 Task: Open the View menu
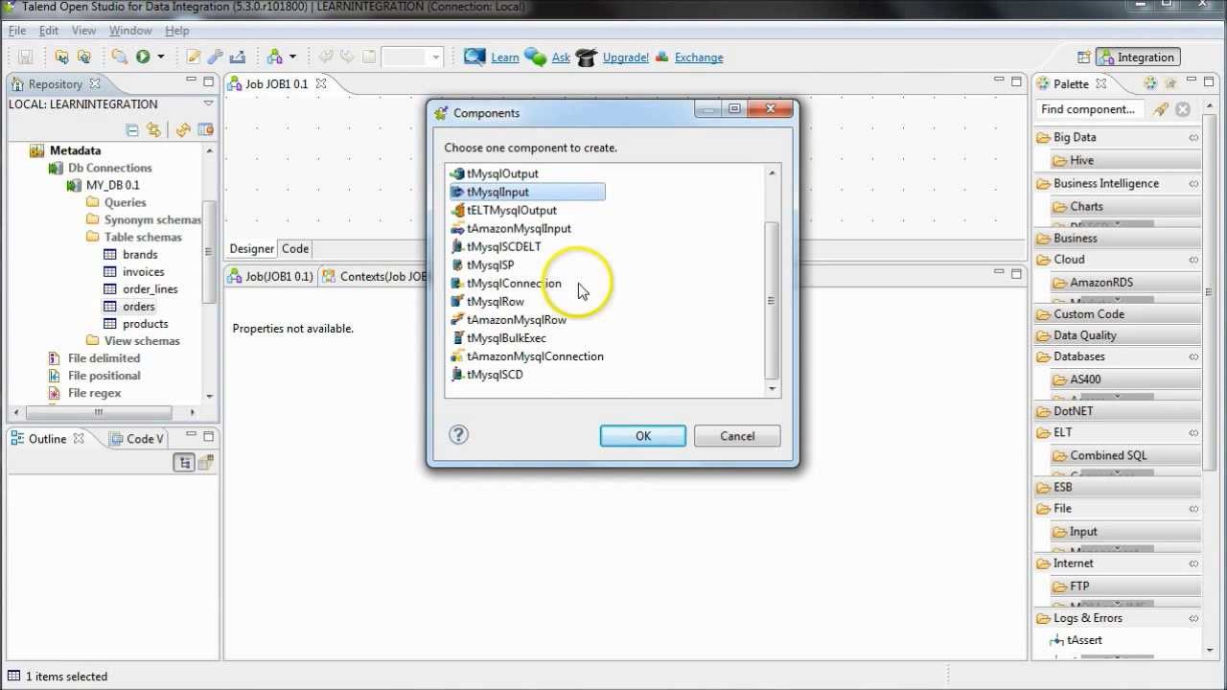pos(83,31)
